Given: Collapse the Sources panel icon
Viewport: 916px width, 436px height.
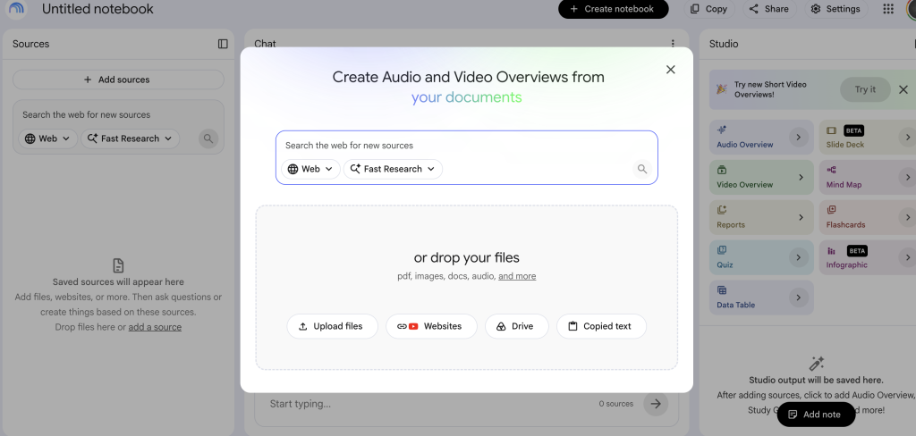Looking at the screenshot, I should coord(223,44).
